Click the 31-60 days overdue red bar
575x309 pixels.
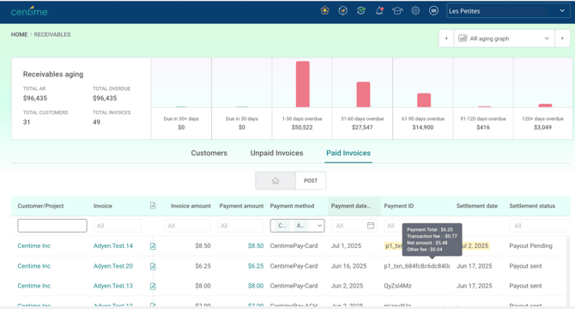click(x=363, y=94)
